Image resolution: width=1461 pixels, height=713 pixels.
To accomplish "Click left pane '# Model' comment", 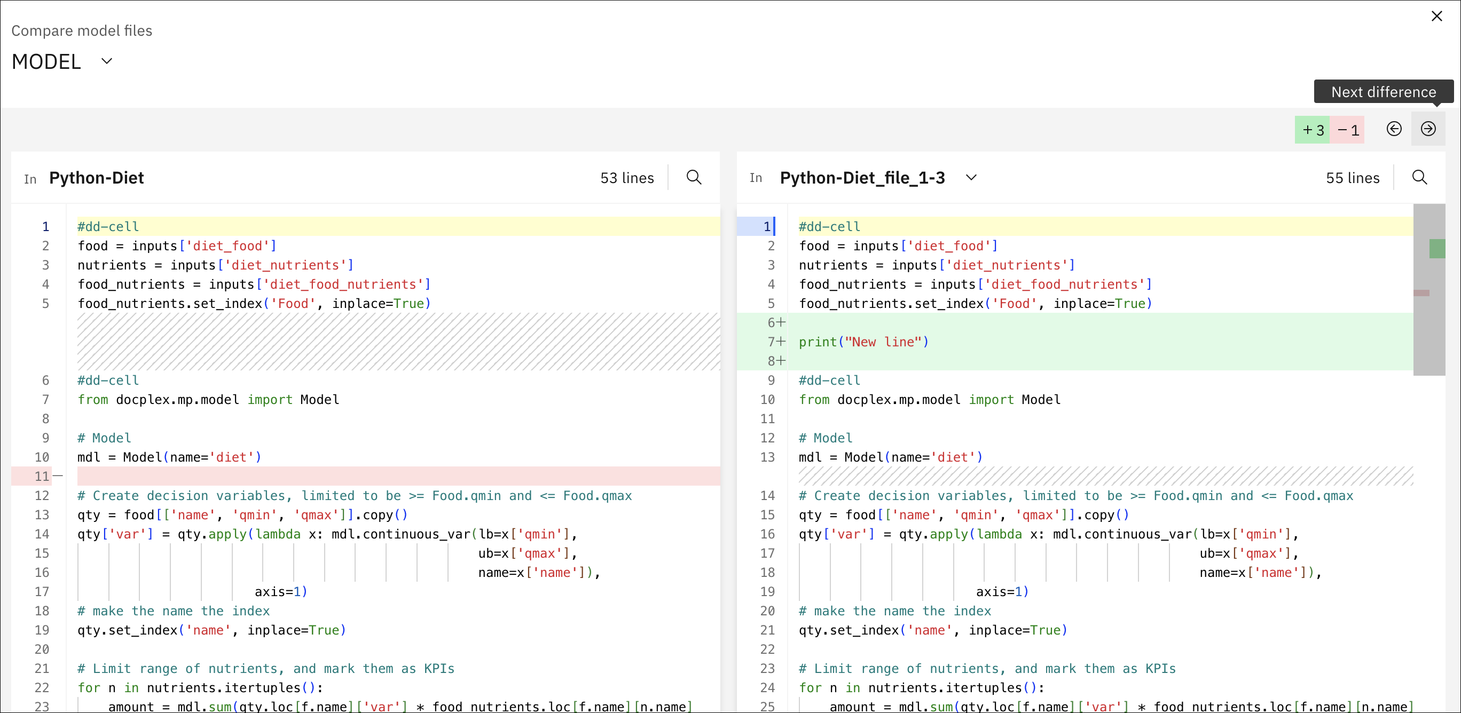I will (x=104, y=438).
